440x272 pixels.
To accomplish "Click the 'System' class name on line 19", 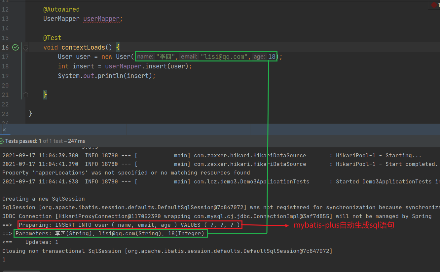I will tap(69, 76).
